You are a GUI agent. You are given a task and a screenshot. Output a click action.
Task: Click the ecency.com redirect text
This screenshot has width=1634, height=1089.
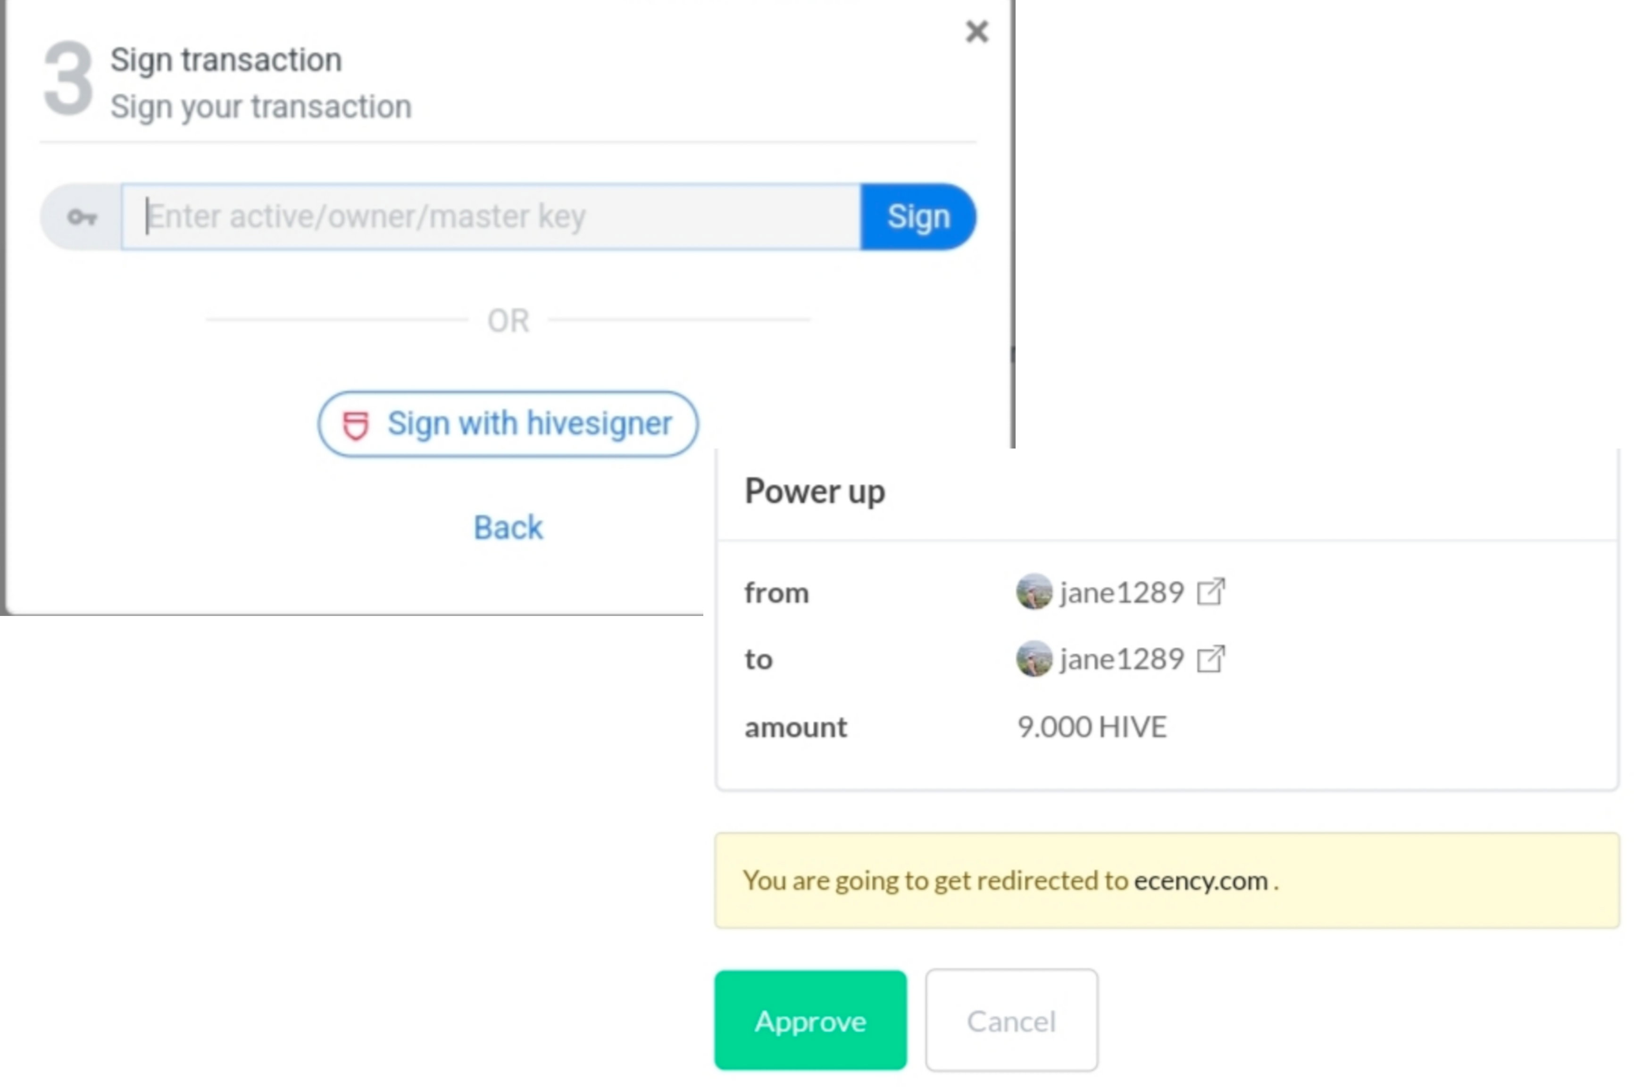click(1200, 881)
